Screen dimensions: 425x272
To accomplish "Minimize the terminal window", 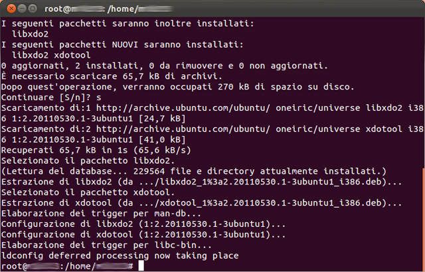I will 22,9.
